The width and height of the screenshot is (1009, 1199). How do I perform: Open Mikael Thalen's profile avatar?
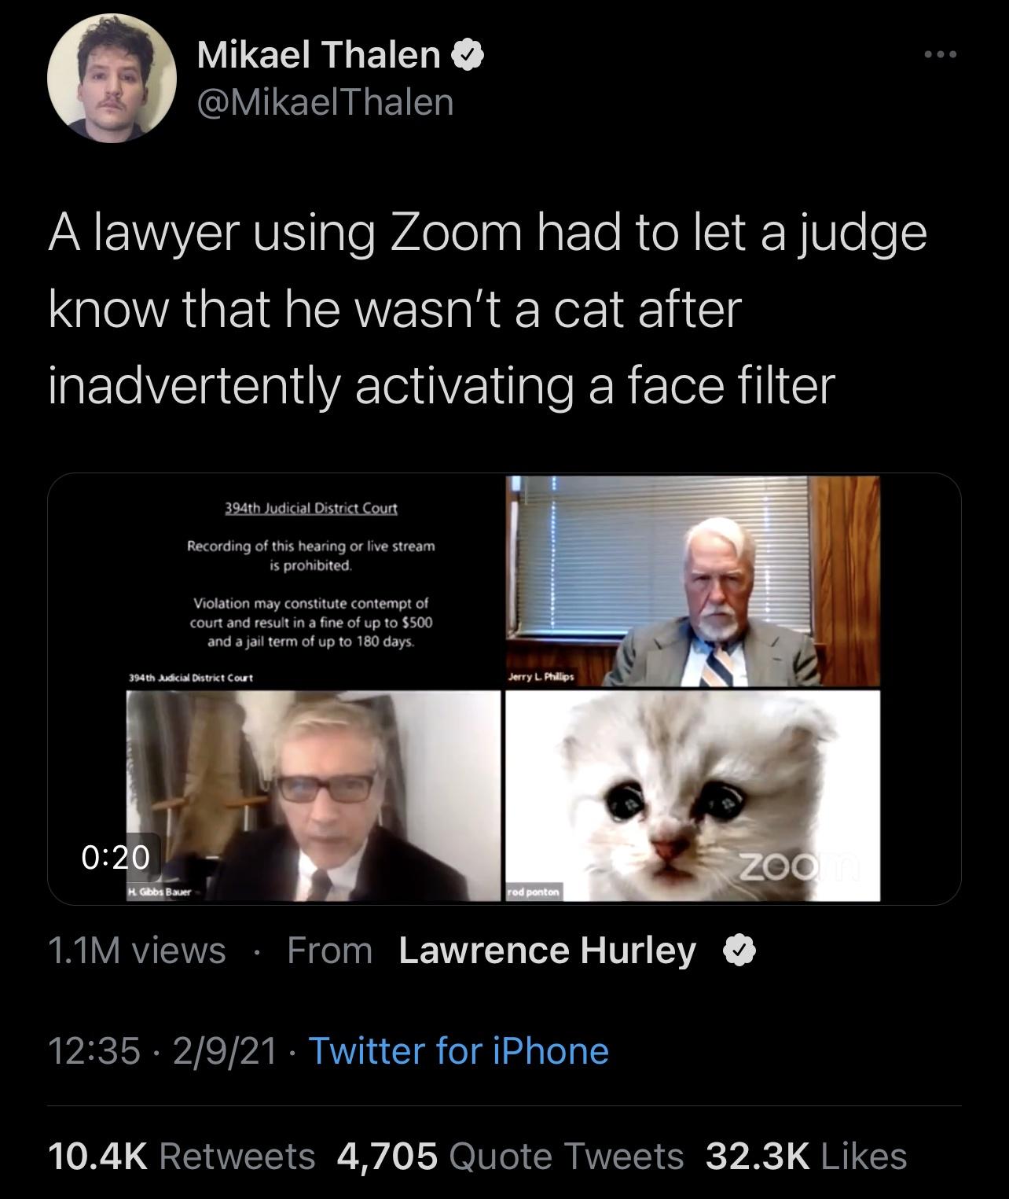point(111,79)
